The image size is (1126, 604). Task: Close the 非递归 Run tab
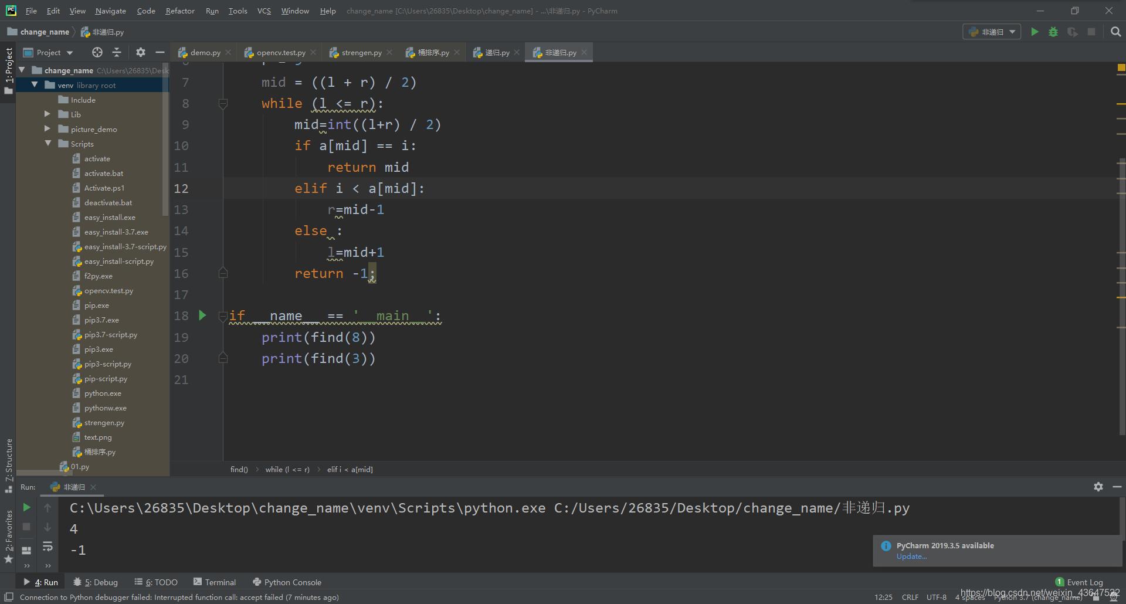pyautogui.click(x=93, y=487)
